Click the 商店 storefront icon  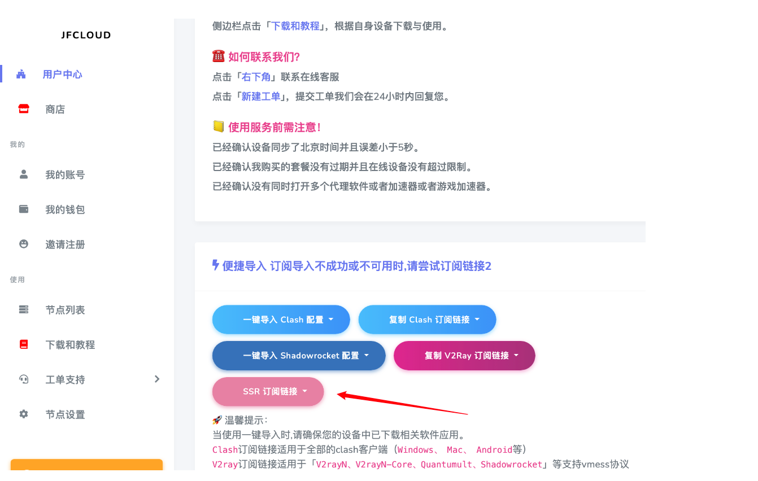[x=23, y=109]
